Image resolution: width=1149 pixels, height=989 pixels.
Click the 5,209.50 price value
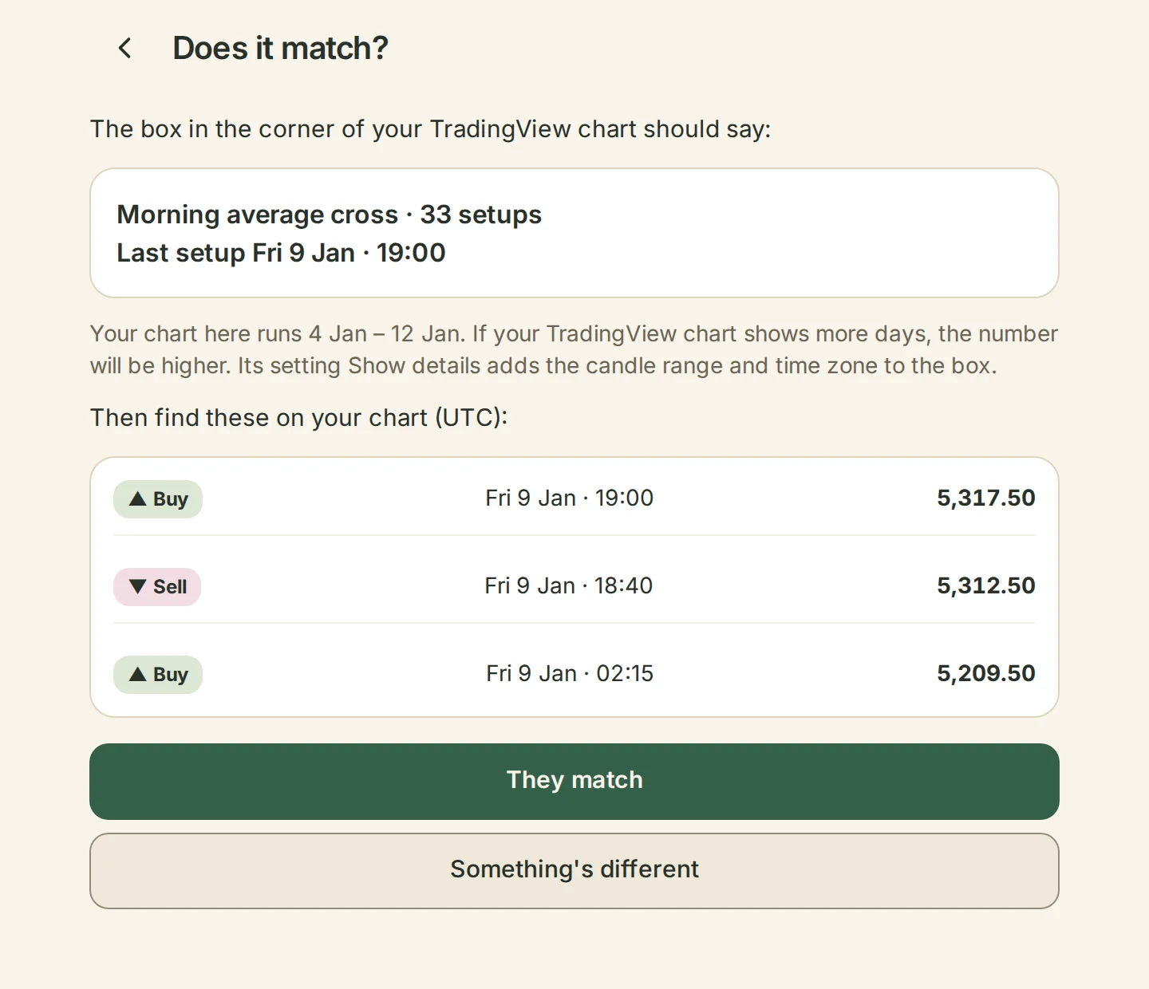[x=986, y=673]
